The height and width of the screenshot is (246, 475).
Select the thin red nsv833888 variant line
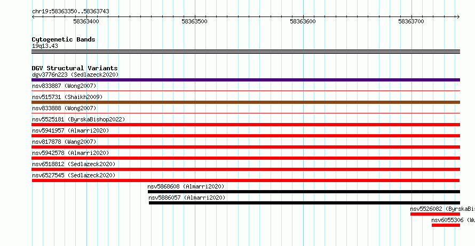246,113
